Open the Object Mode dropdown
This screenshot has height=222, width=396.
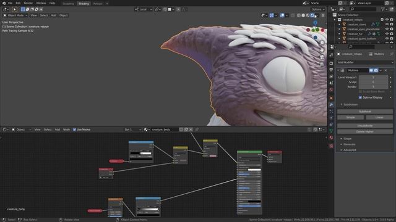point(15,15)
